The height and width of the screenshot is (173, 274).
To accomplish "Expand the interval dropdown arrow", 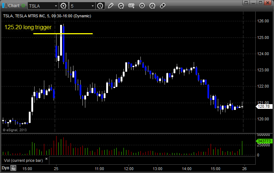I will (93, 6).
